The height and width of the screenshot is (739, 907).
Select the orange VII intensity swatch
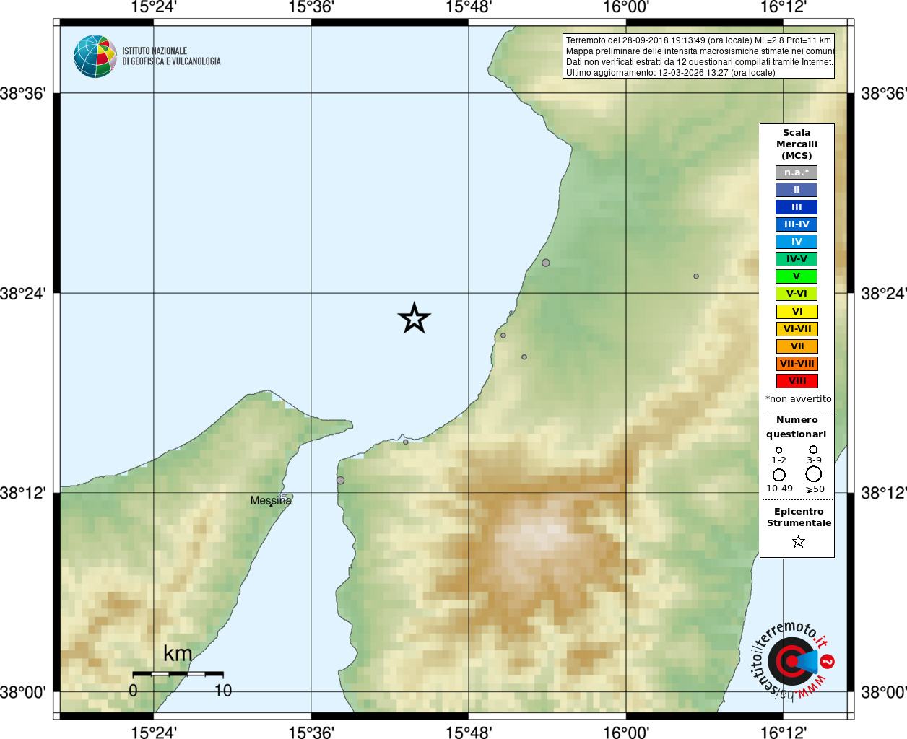click(x=797, y=346)
